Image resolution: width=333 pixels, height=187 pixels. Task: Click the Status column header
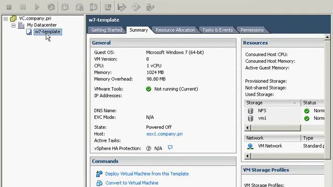[x=313, y=103]
